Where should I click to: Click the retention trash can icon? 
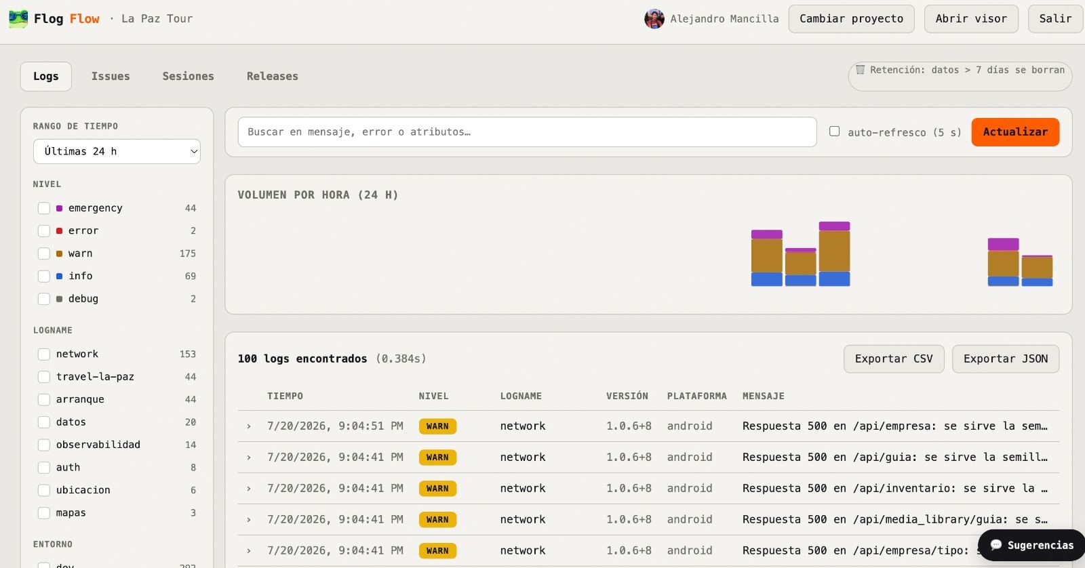[860, 70]
